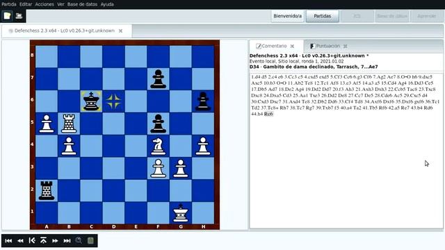Viewport: 445px width, 250px height.
Task: Click the Partidas button
Action: pyautogui.click(x=322, y=16)
